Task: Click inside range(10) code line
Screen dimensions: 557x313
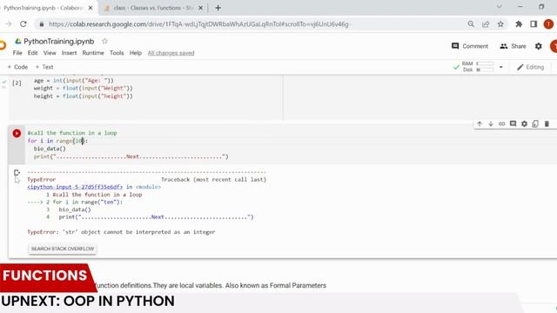Action: click(x=57, y=141)
